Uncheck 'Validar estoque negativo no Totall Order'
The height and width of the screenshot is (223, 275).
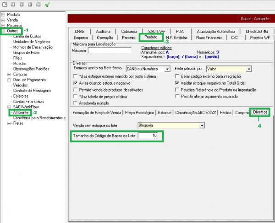click(177, 84)
